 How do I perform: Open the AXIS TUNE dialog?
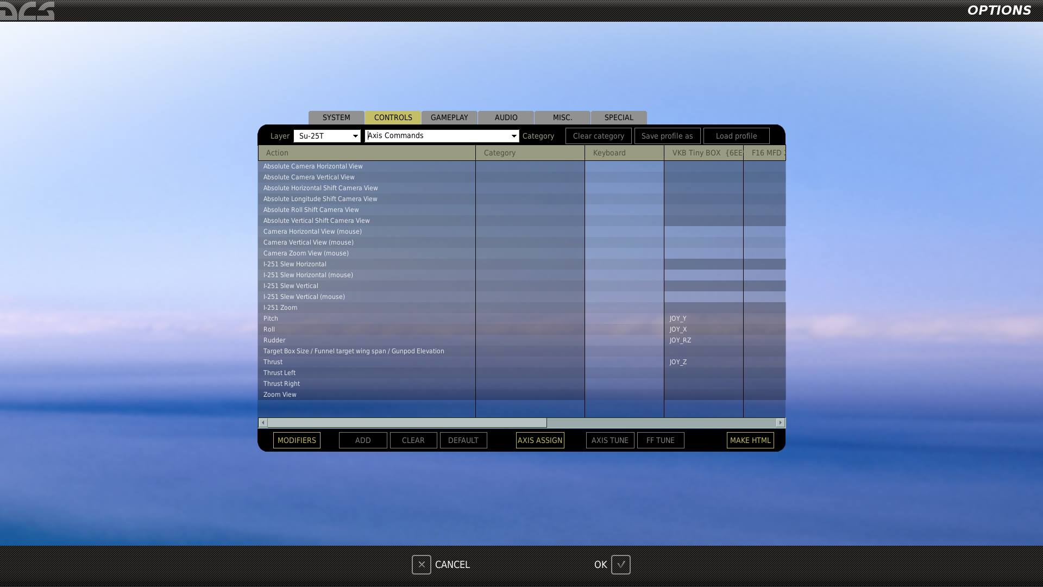click(610, 440)
